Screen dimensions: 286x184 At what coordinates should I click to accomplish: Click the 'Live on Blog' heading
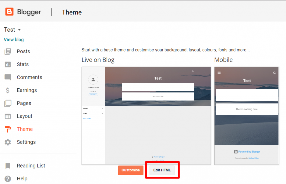pos(98,60)
